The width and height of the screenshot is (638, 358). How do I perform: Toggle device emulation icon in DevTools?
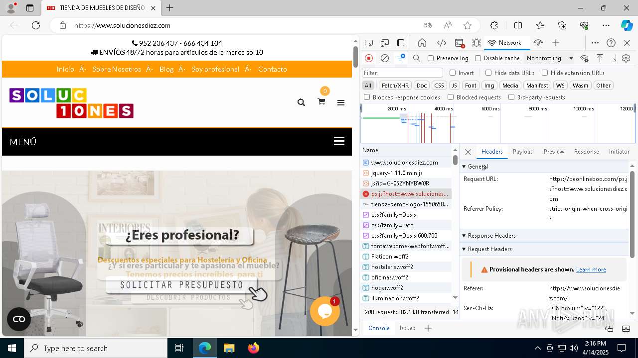click(x=385, y=43)
